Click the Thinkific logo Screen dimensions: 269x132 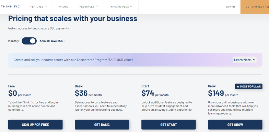click(10, 7)
